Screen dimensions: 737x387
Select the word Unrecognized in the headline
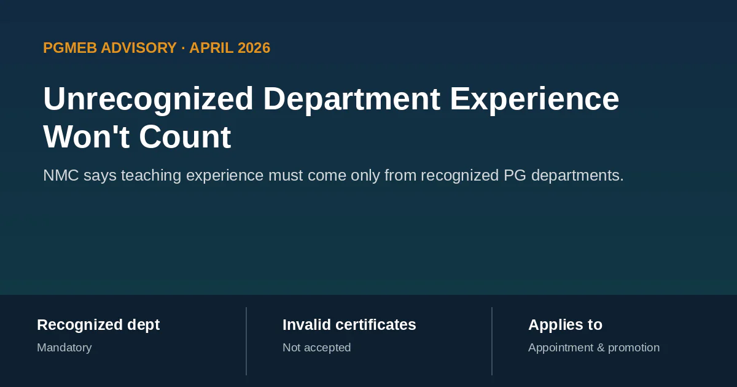click(149, 100)
